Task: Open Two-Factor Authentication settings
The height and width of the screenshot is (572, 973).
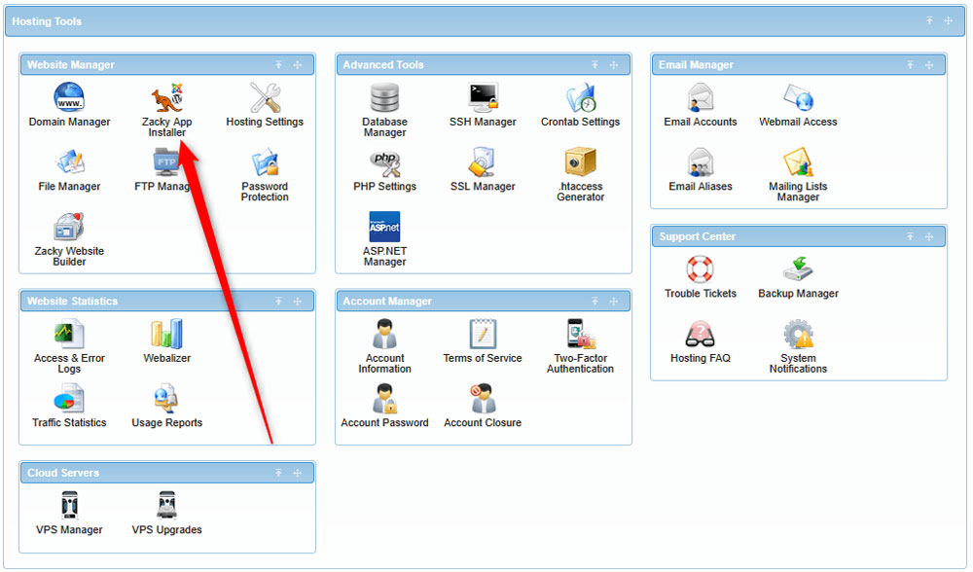Action: (x=580, y=343)
